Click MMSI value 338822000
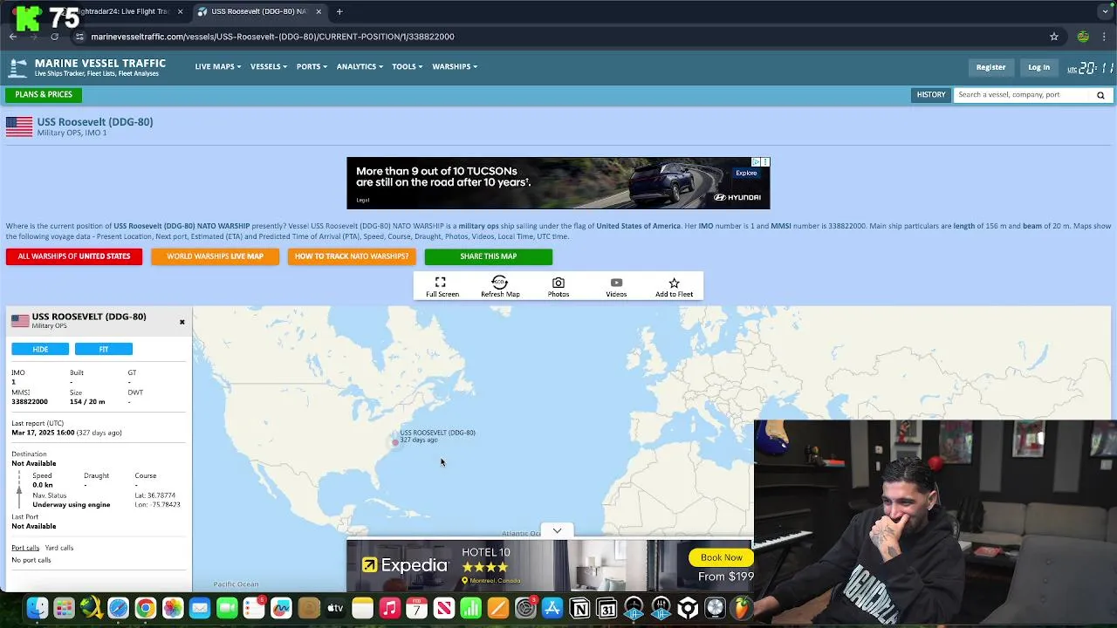This screenshot has width=1117, height=628. click(30, 402)
